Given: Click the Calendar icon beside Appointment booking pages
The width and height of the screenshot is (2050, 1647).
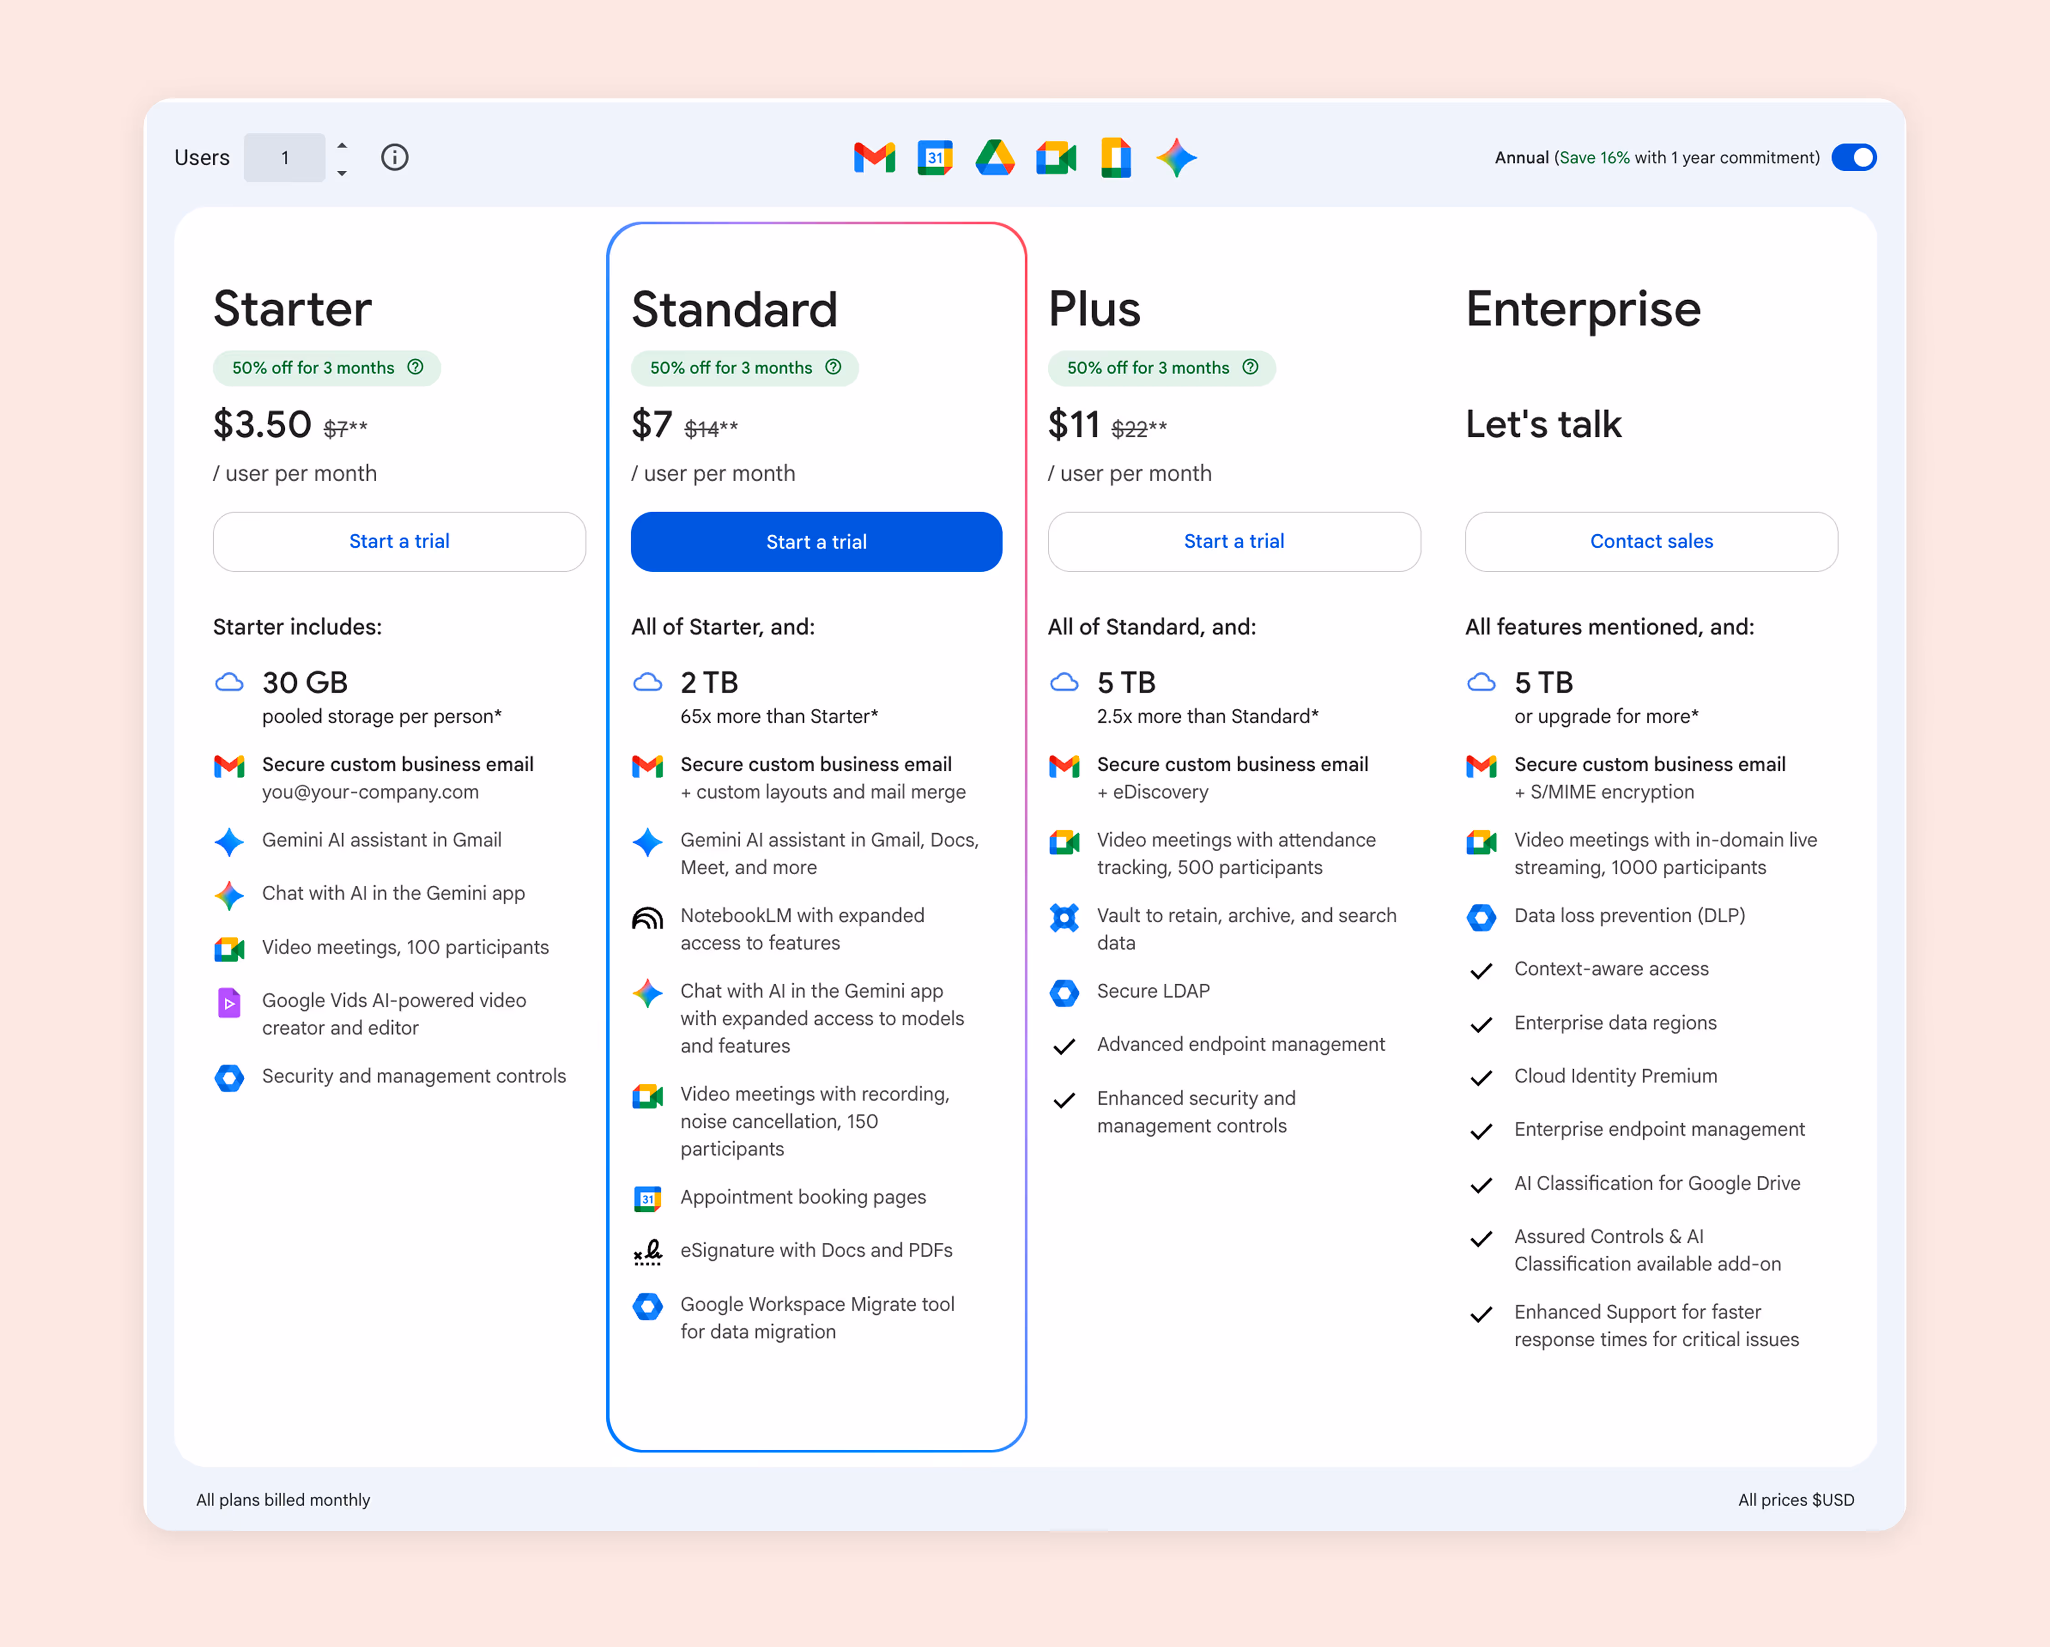Looking at the screenshot, I should point(647,1198).
